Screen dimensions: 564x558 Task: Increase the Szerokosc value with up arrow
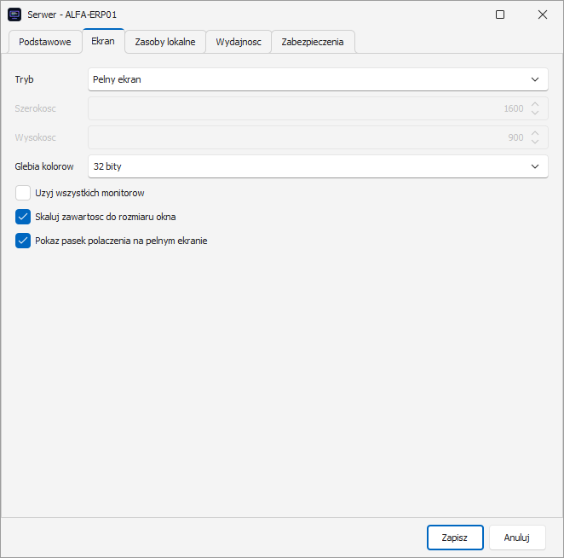point(535,104)
